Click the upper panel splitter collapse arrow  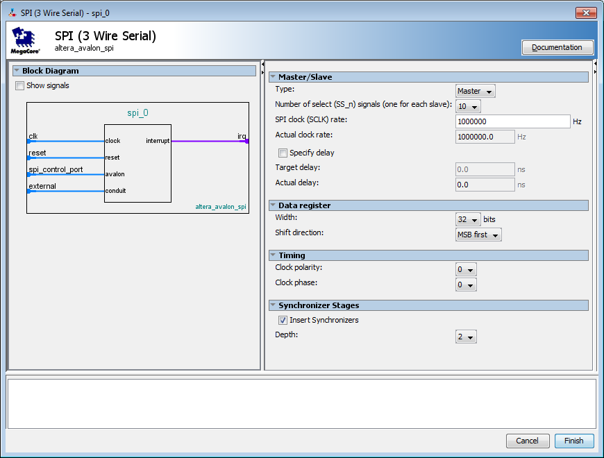pos(262,65)
